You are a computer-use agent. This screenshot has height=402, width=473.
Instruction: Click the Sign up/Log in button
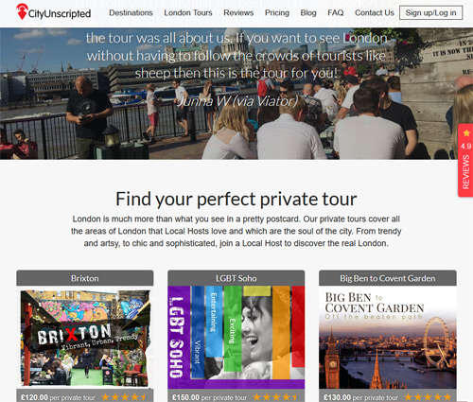430,13
